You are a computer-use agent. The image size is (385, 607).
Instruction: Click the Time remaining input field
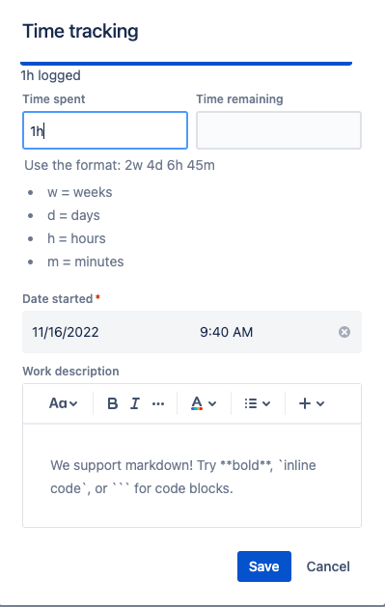click(x=279, y=130)
